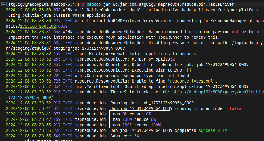This screenshot has height=141, width=264.
Task: Click 'Total input files to process : 2'
Action: click(168, 54)
